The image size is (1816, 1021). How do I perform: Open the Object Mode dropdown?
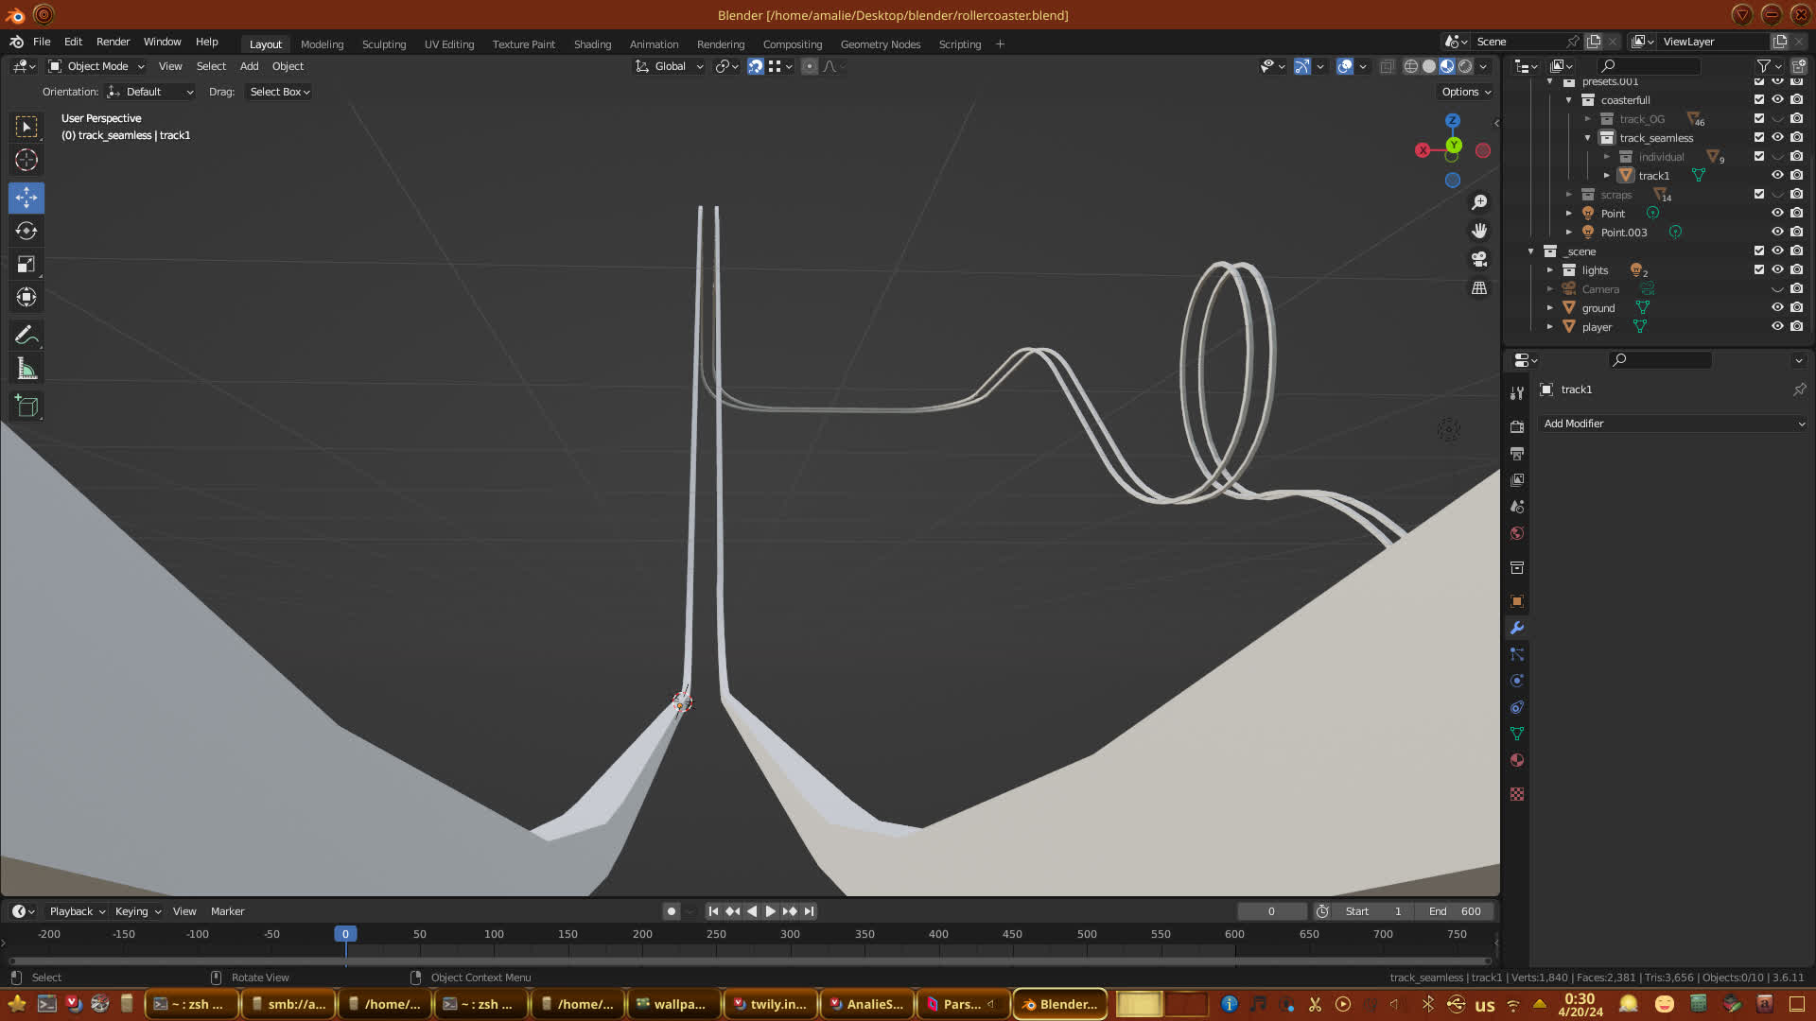(x=96, y=66)
